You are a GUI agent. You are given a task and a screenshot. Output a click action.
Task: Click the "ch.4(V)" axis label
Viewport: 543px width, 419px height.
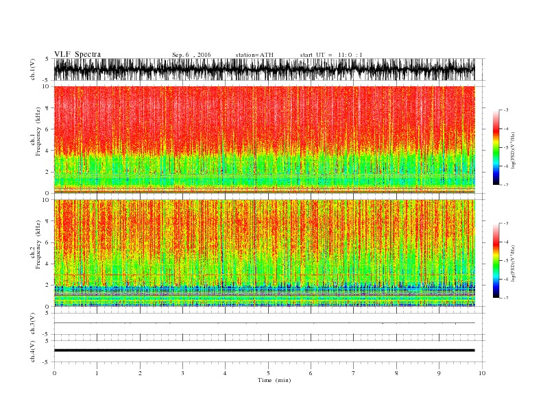(x=33, y=351)
